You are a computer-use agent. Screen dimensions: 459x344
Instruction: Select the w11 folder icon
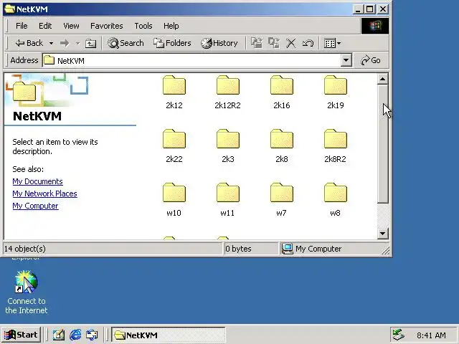click(x=228, y=193)
